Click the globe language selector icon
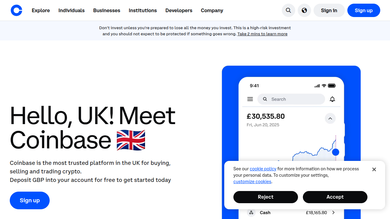The width and height of the screenshot is (390, 219). tap(304, 10)
